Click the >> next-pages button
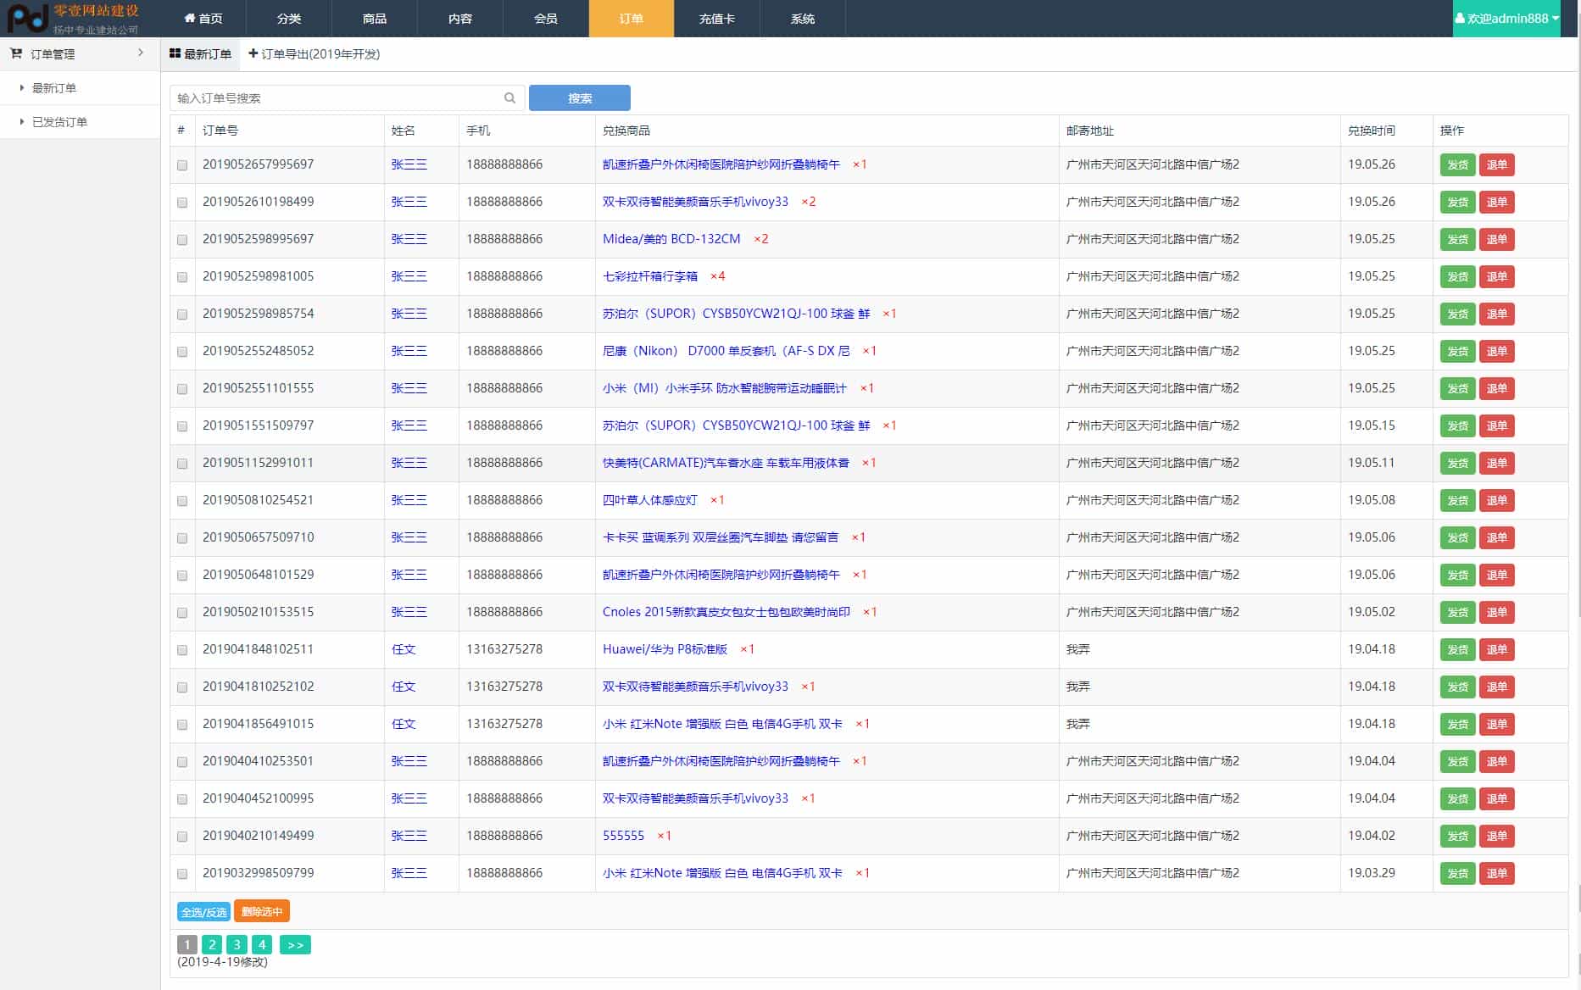1581x990 pixels. 295,944
